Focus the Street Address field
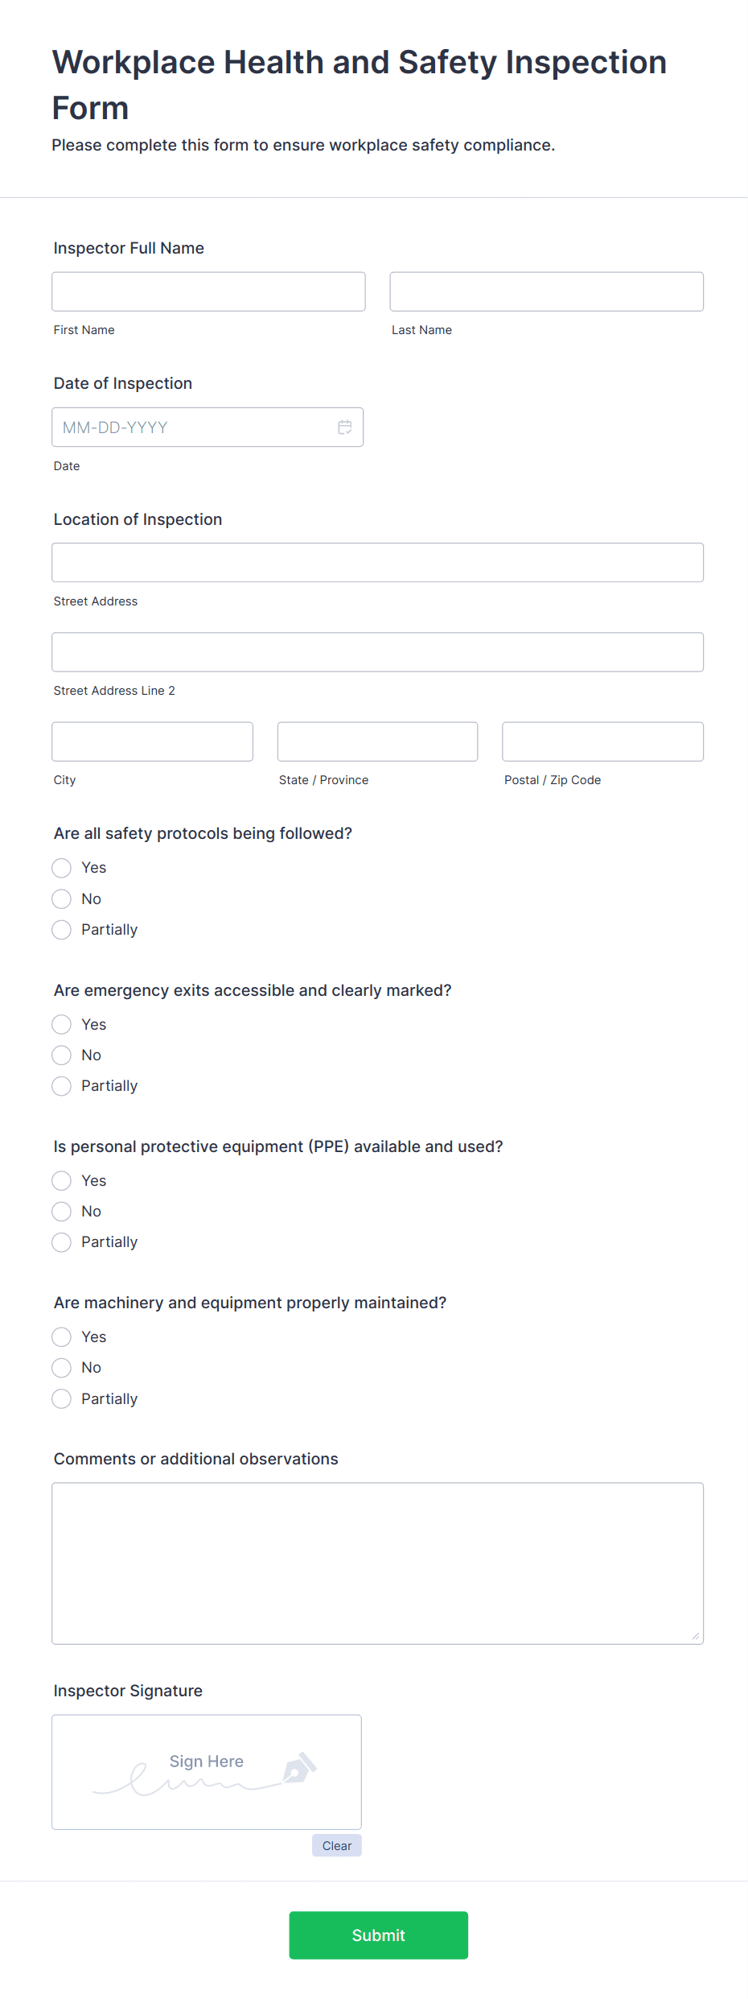Viewport: 748px width, 1999px height. point(377,562)
